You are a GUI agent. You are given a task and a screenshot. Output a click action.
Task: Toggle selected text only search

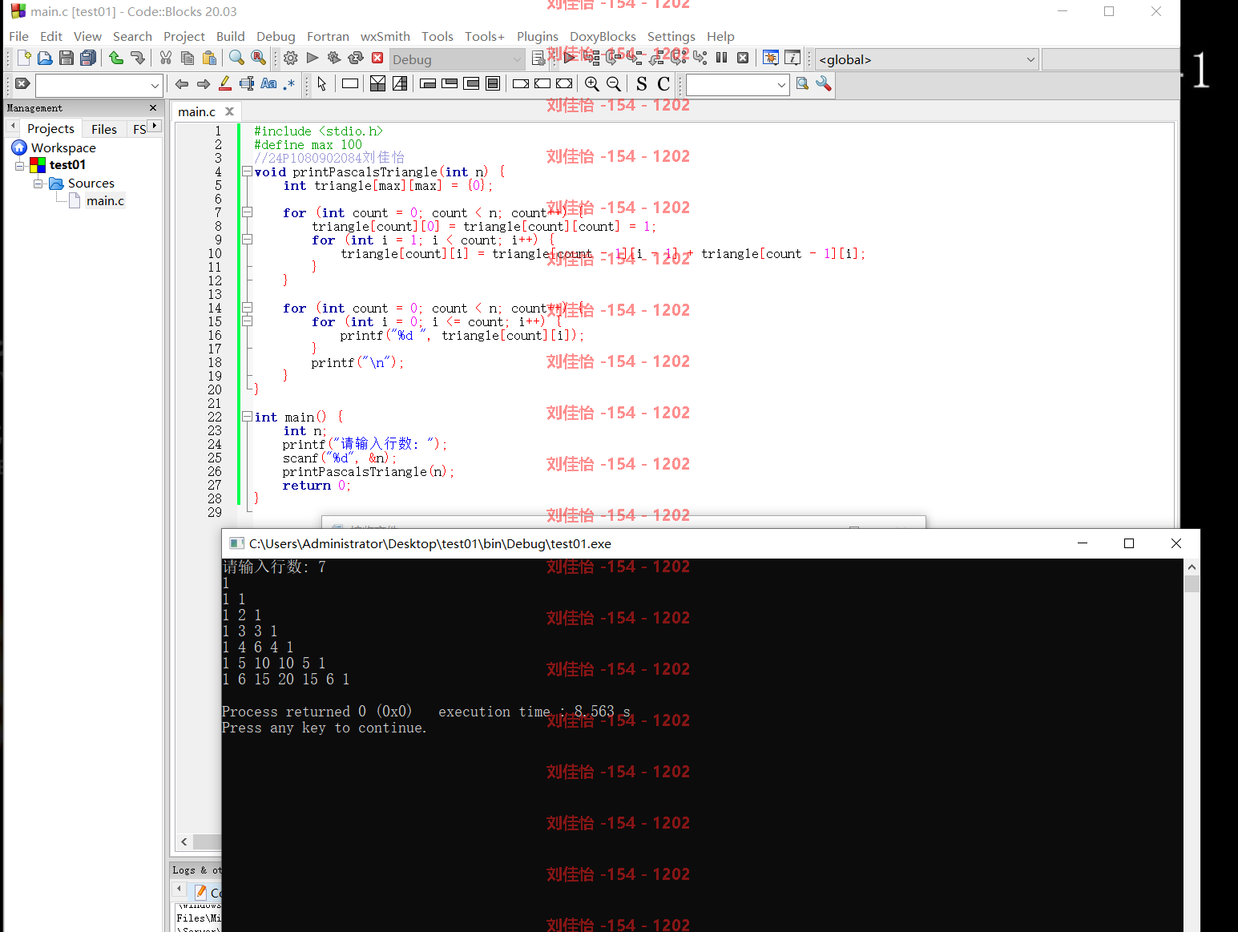[x=247, y=83]
